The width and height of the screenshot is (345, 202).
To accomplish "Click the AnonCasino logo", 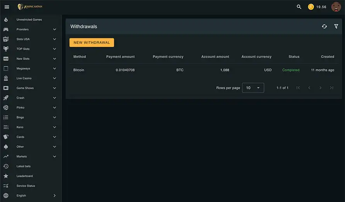I will [x=30, y=7].
